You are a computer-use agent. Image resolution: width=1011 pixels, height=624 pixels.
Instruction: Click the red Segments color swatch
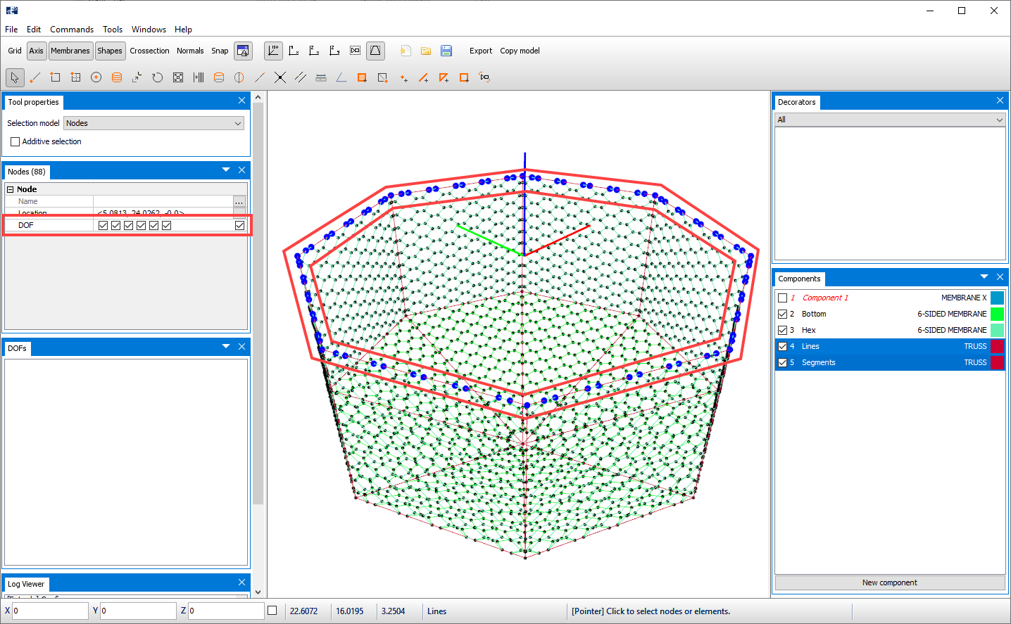(x=997, y=362)
